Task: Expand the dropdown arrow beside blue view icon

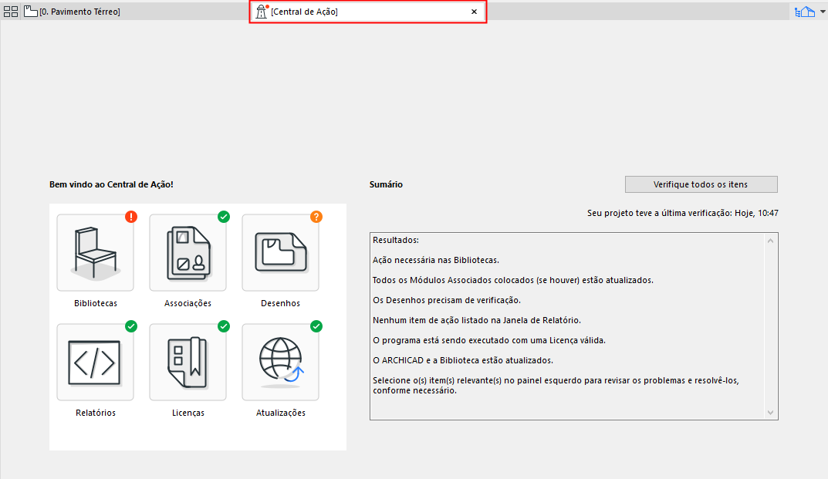Action: [822, 12]
